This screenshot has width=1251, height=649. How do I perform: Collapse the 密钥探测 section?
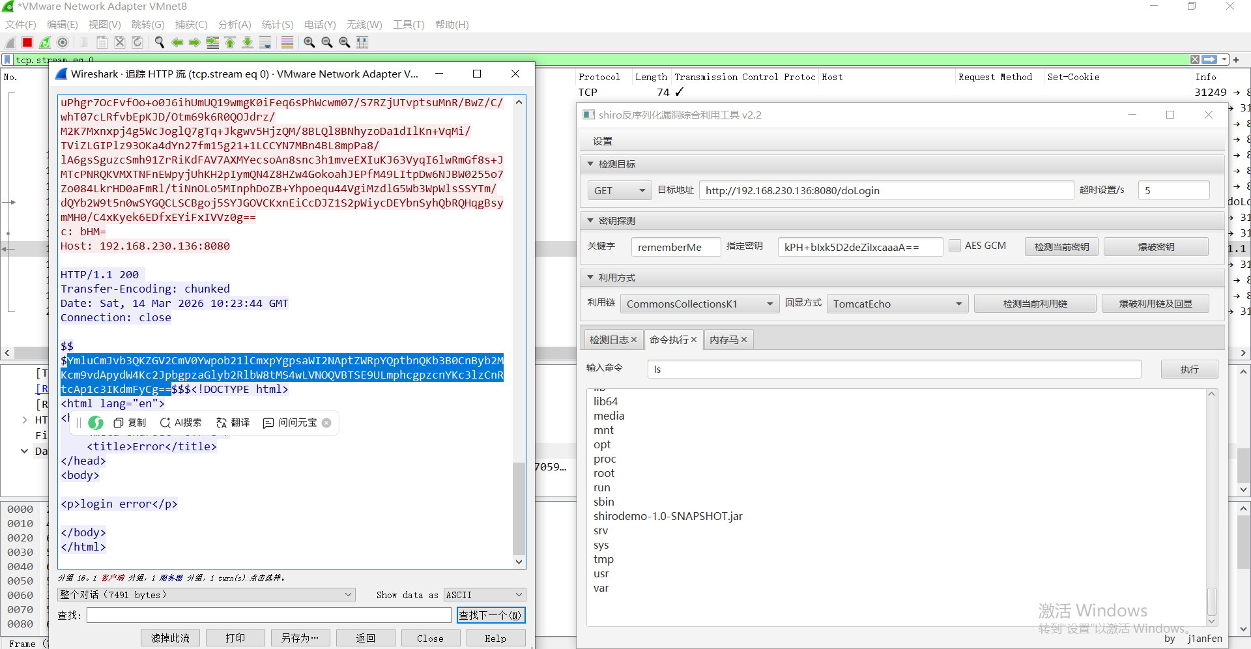(x=590, y=221)
